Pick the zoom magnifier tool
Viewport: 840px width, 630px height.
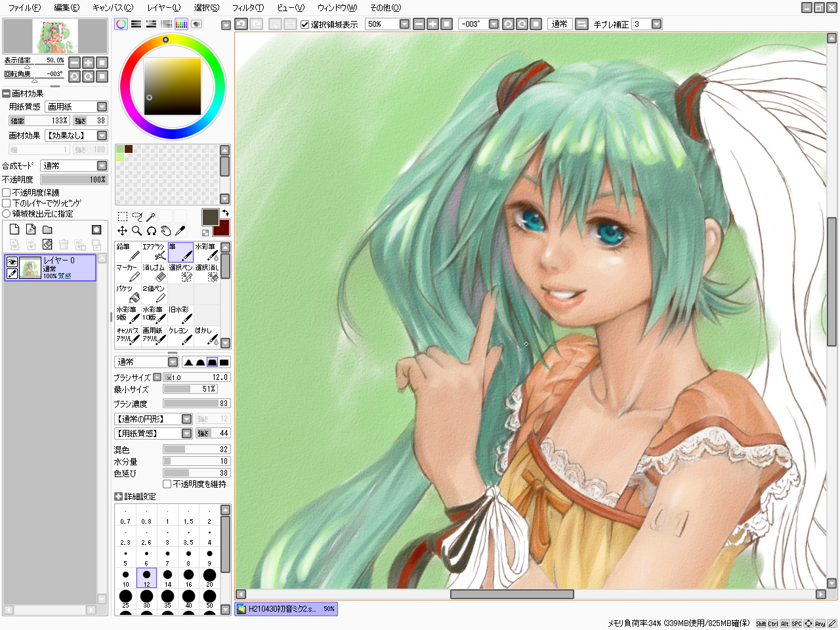pyautogui.click(x=136, y=230)
